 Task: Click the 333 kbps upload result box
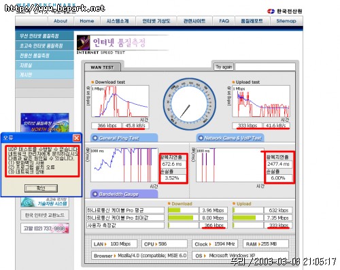point(248,125)
